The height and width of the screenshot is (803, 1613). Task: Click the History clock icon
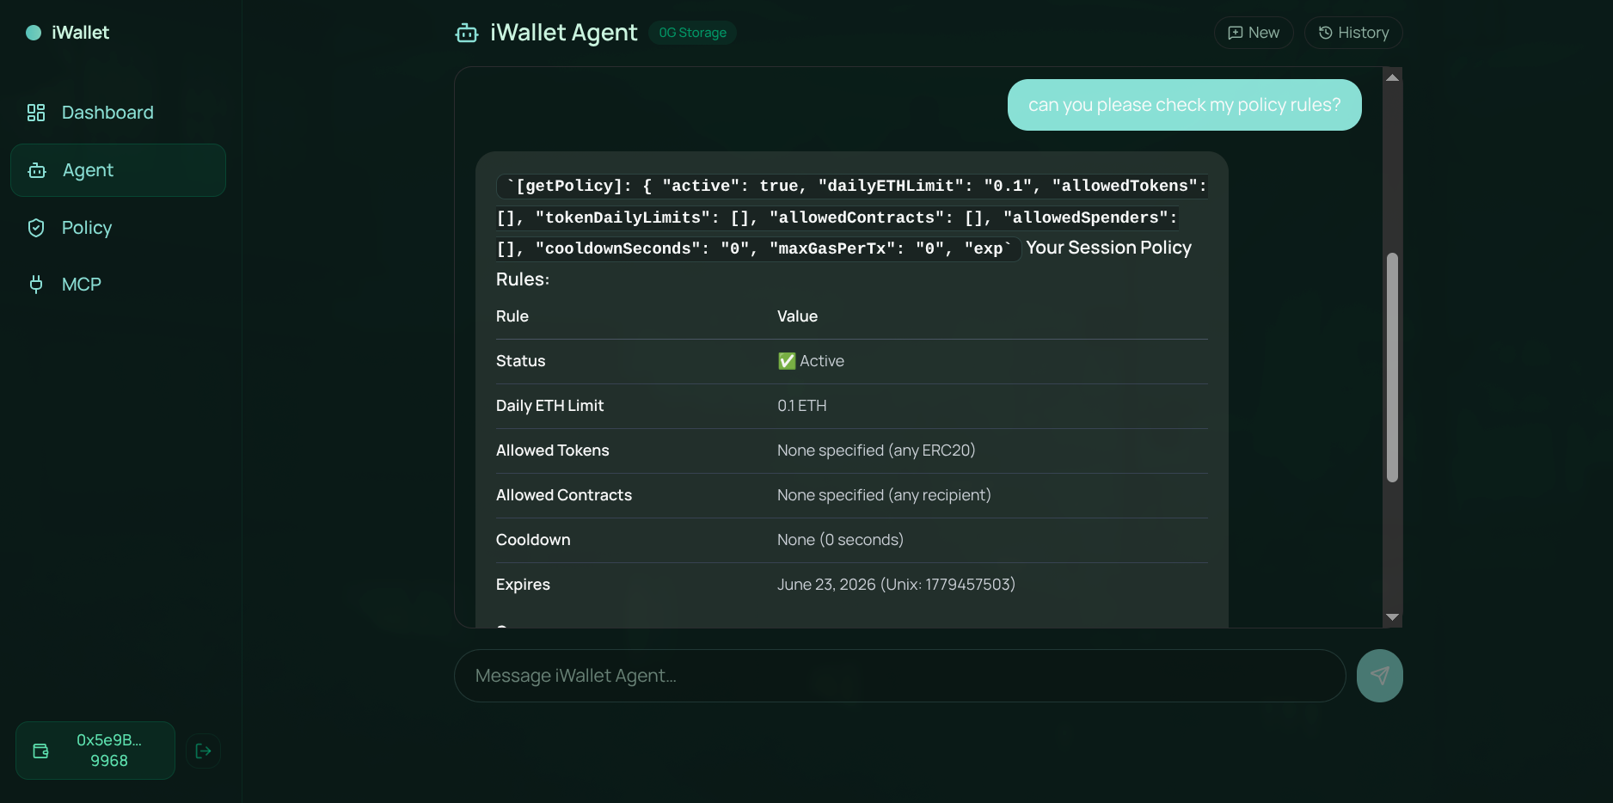coord(1326,33)
